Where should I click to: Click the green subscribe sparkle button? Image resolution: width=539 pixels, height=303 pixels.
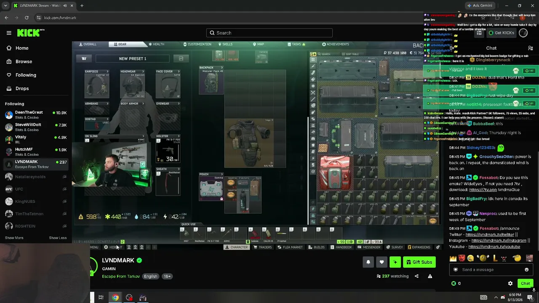pos(395,262)
